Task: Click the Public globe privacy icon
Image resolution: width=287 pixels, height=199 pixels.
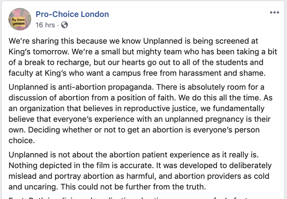Action: [x=64, y=25]
